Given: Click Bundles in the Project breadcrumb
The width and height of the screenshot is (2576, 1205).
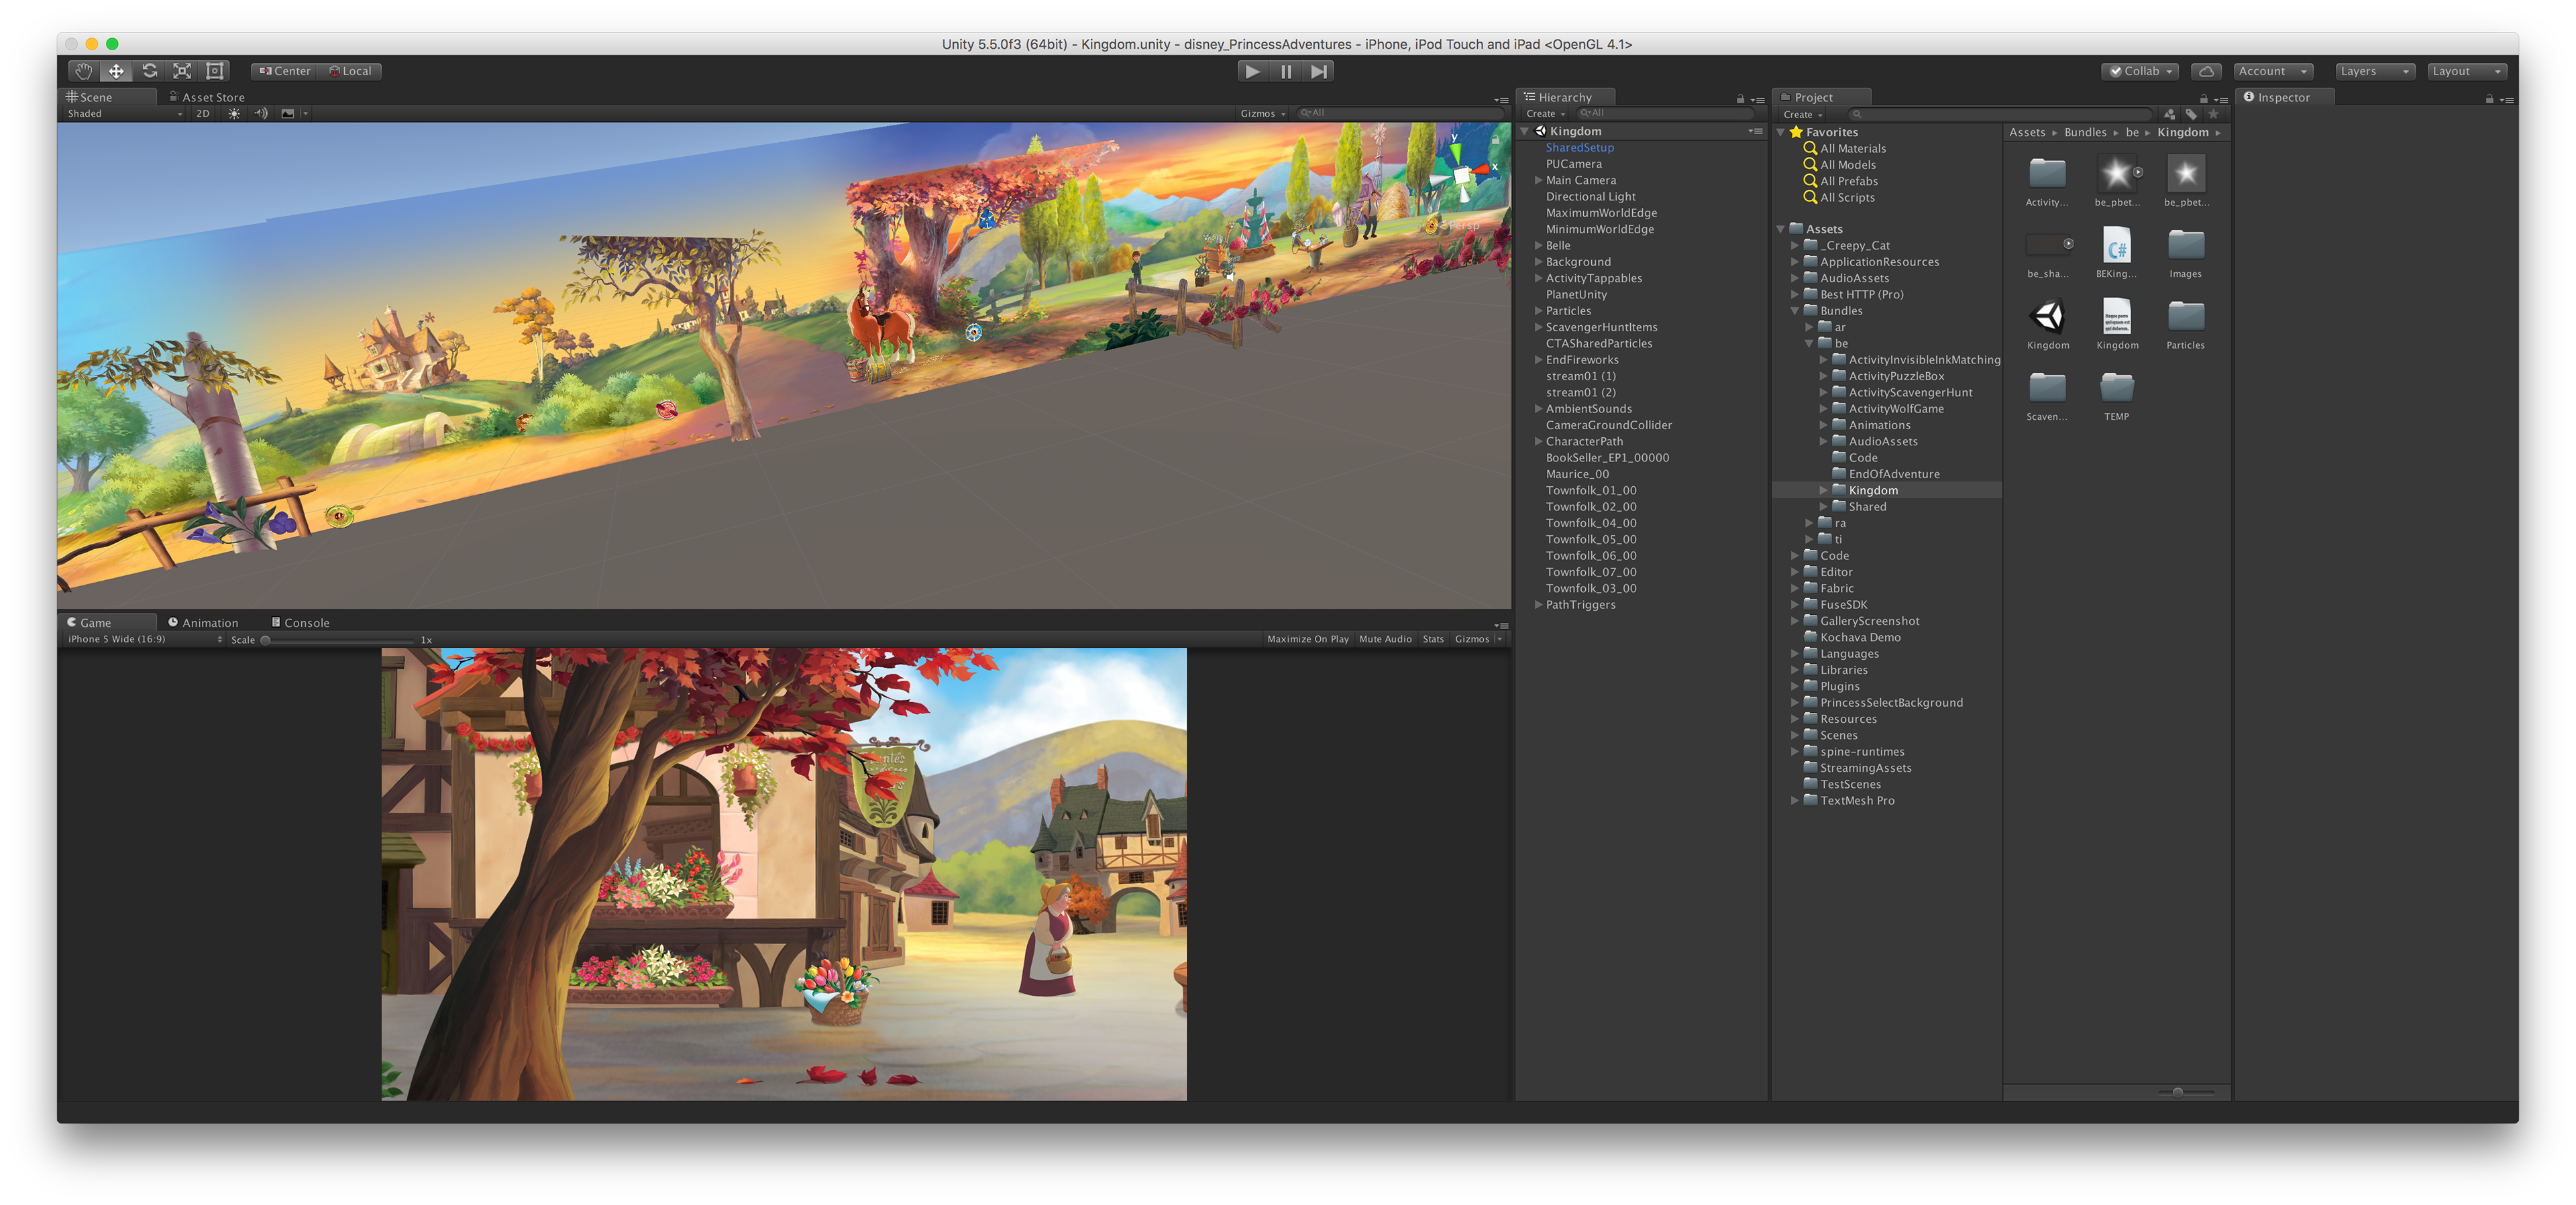Looking at the screenshot, I should click(2085, 132).
